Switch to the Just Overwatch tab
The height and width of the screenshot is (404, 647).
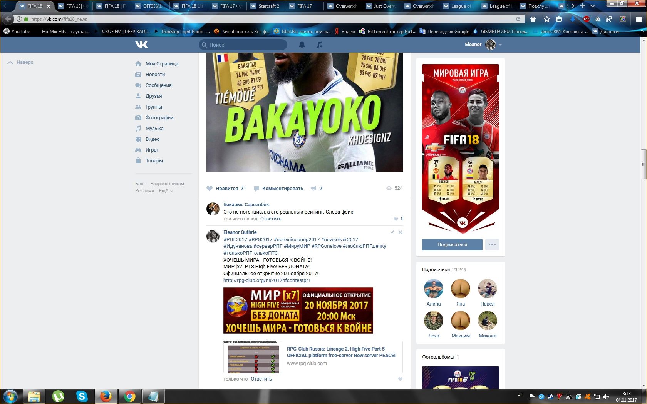(380, 6)
